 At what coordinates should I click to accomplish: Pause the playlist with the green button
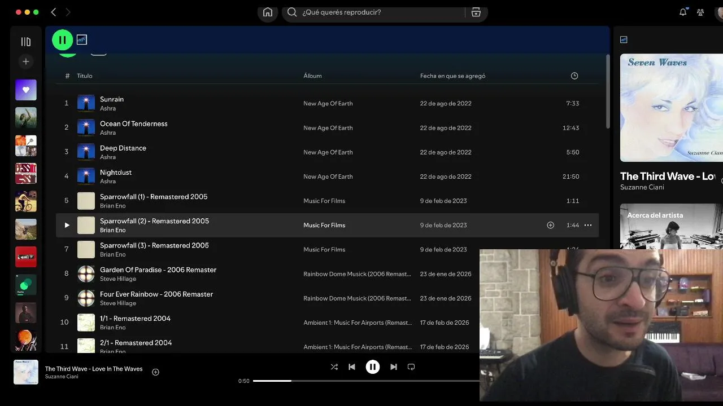pyautogui.click(x=63, y=40)
